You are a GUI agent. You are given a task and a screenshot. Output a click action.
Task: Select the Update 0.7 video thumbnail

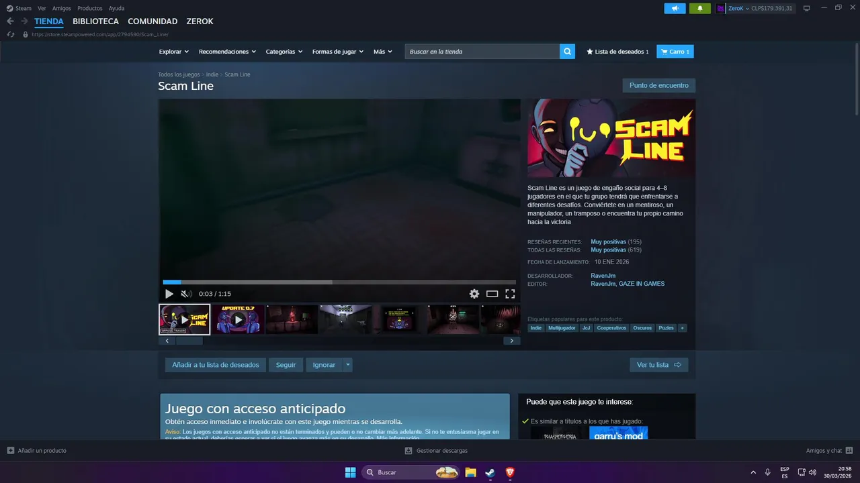tap(238, 319)
